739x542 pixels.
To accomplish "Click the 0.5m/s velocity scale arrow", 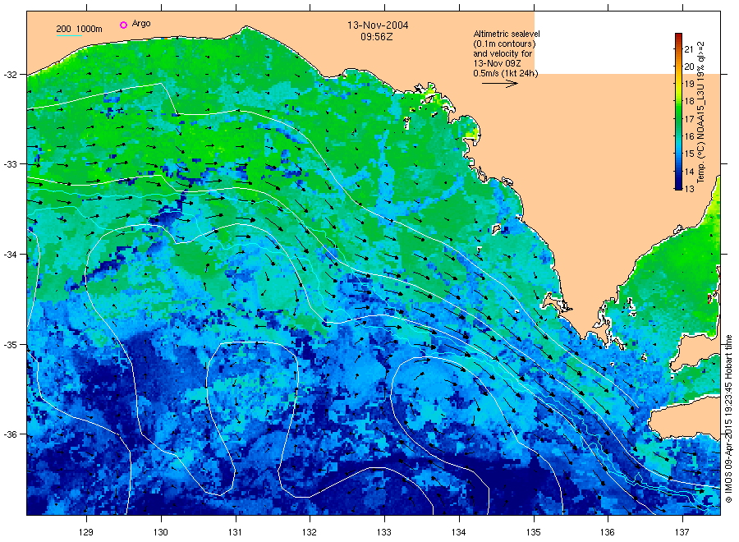I will 499,84.
